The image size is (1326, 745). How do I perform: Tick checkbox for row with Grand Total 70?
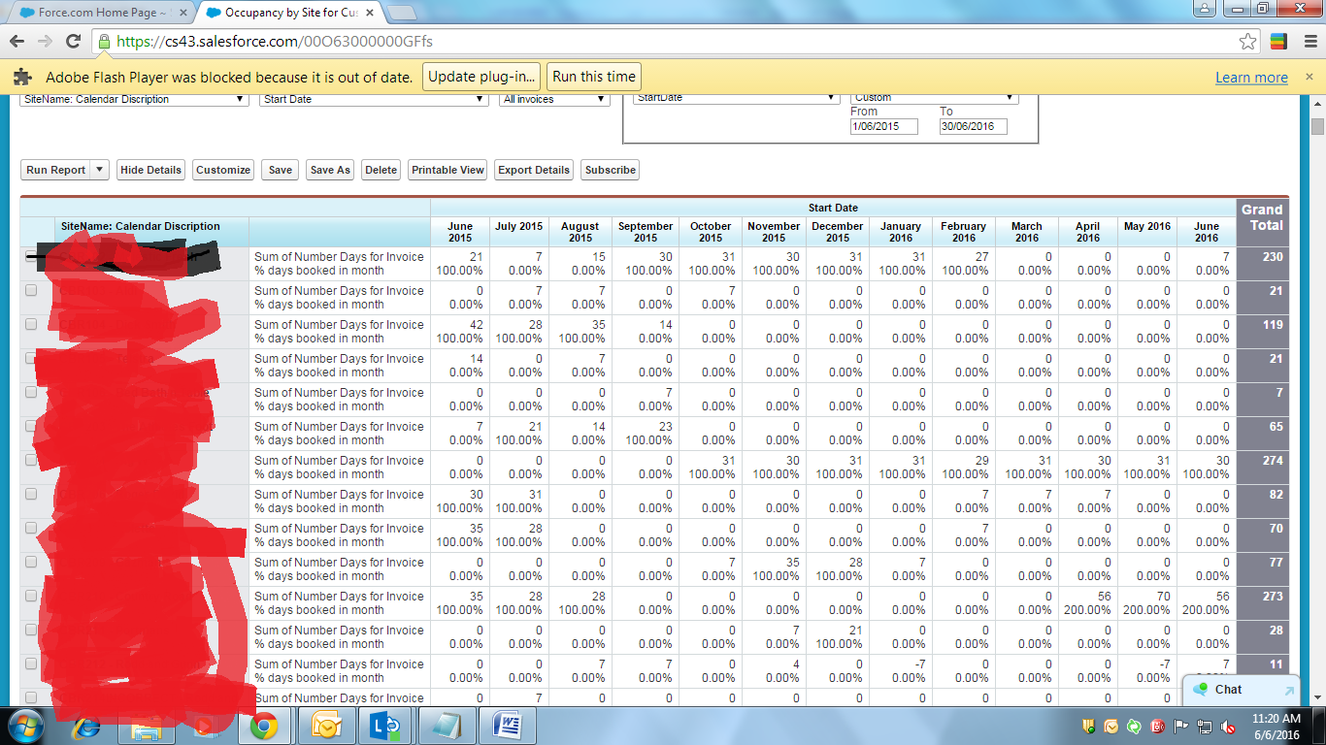tap(31, 528)
